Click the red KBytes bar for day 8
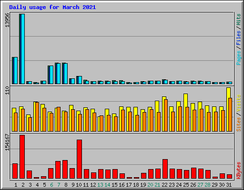244x190 pixels. 65,170
